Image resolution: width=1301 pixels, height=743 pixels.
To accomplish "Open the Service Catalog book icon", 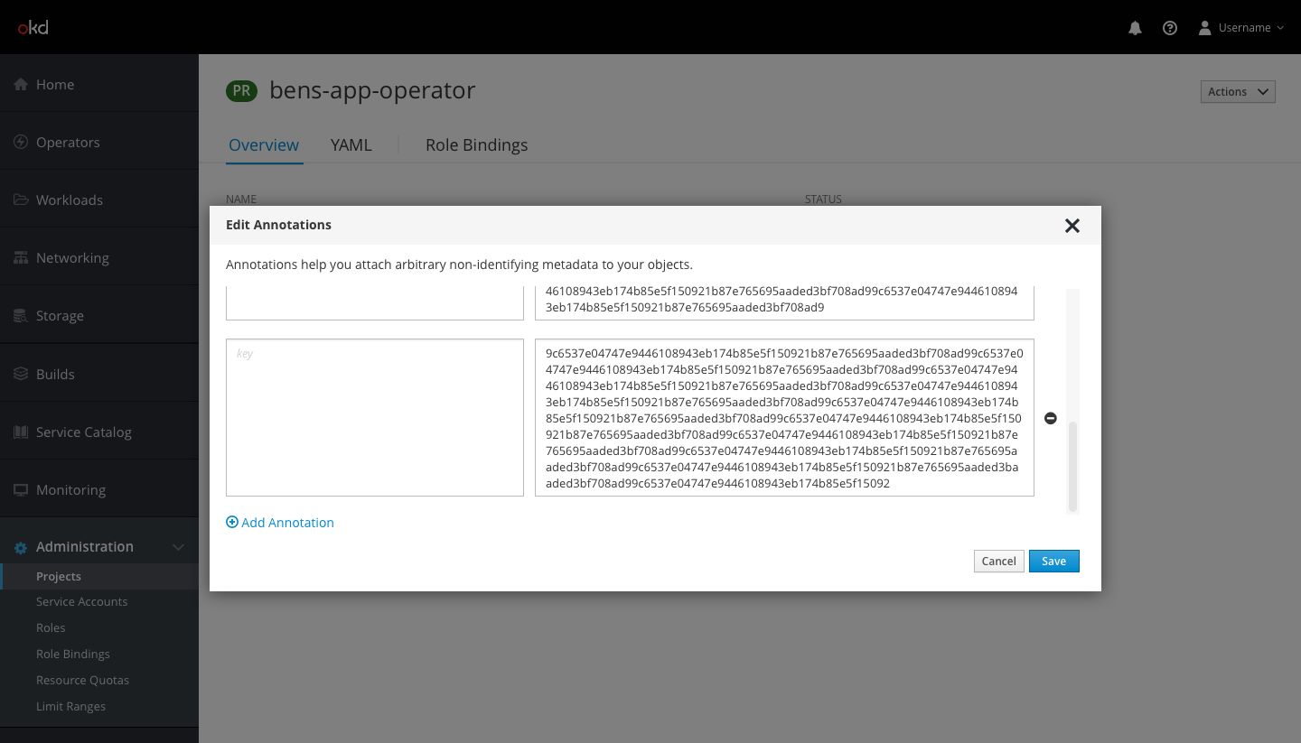I will tap(19, 432).
